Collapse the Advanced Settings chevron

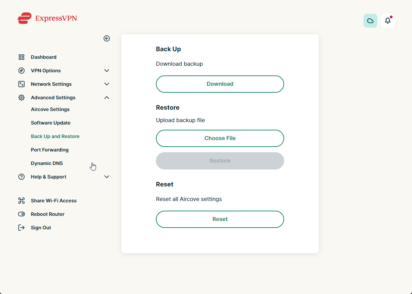click(x=107, y=98)
